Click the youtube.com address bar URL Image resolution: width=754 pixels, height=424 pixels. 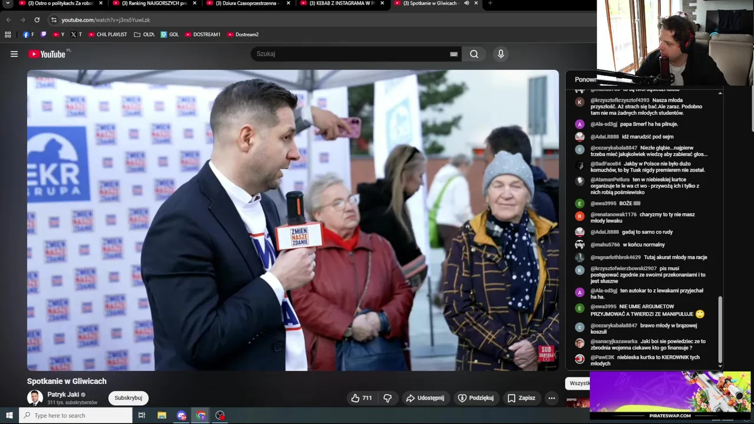click(x=105, y=20)
